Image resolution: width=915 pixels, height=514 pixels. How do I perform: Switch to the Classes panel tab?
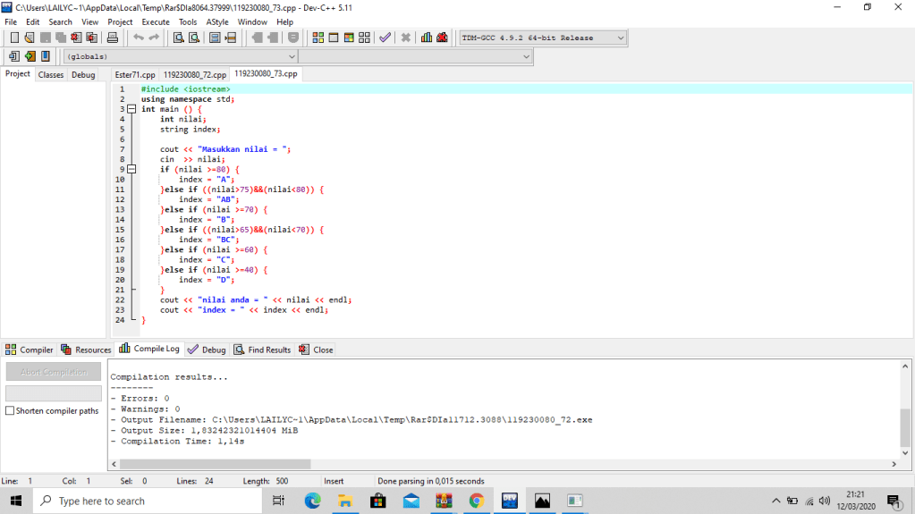[51, 75]
